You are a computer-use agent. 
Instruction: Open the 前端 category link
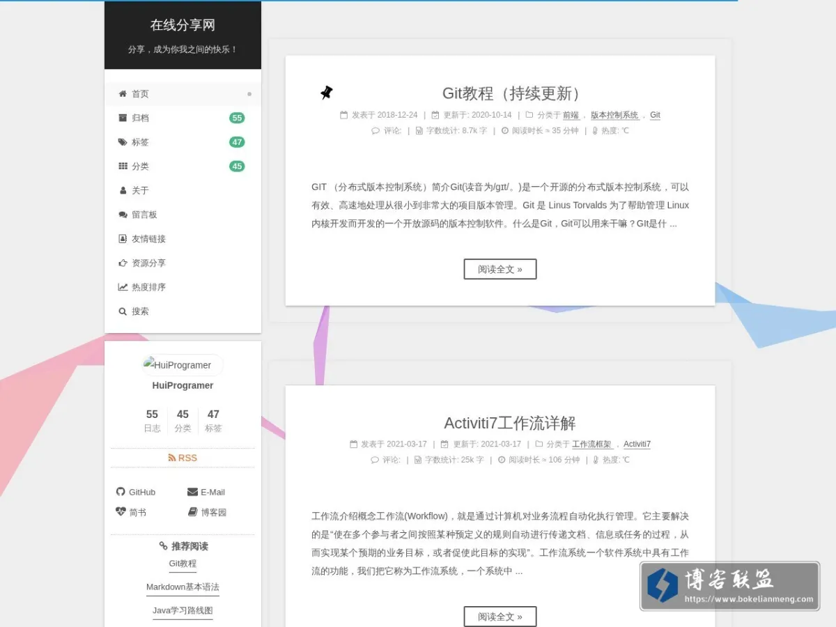pyautogui.click(x=571, y=115)
